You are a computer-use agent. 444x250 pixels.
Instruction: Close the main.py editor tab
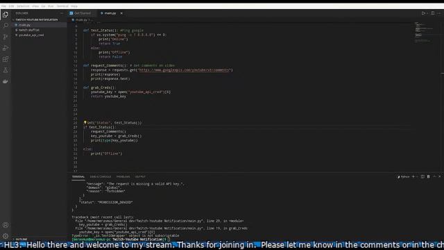tap(121, 13)
